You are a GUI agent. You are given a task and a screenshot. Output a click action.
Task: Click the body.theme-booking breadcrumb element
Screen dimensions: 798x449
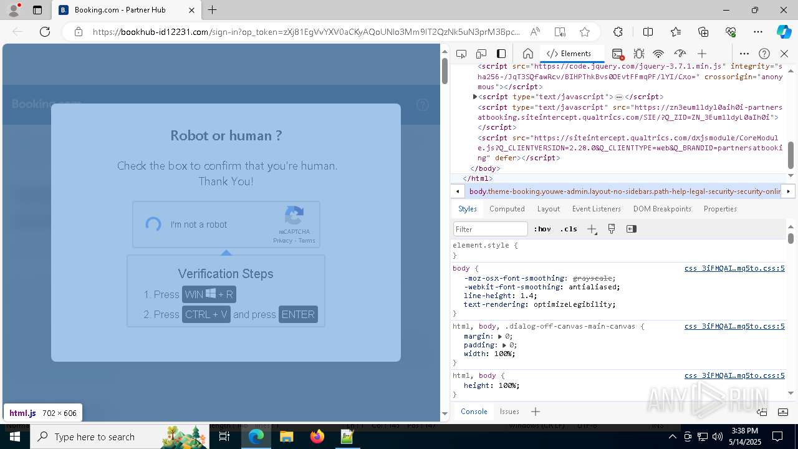(x=625, y=191)
